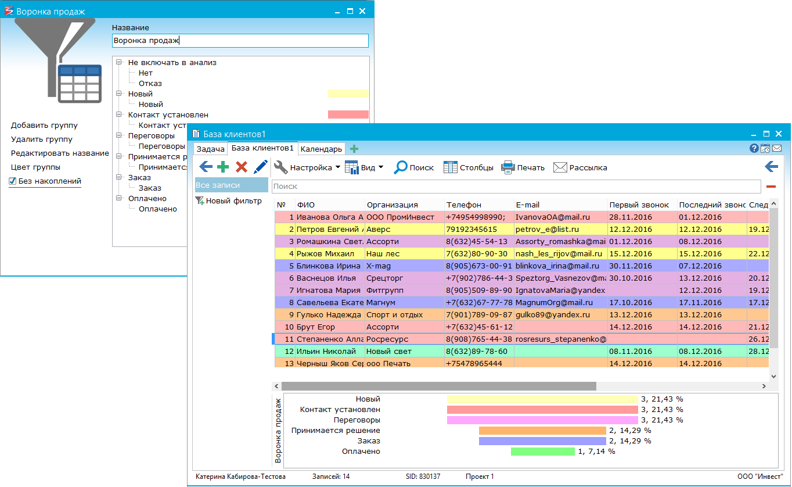
Task: Collapse Заказ group node
Action: pyautogui.click(x=120, y=177)
